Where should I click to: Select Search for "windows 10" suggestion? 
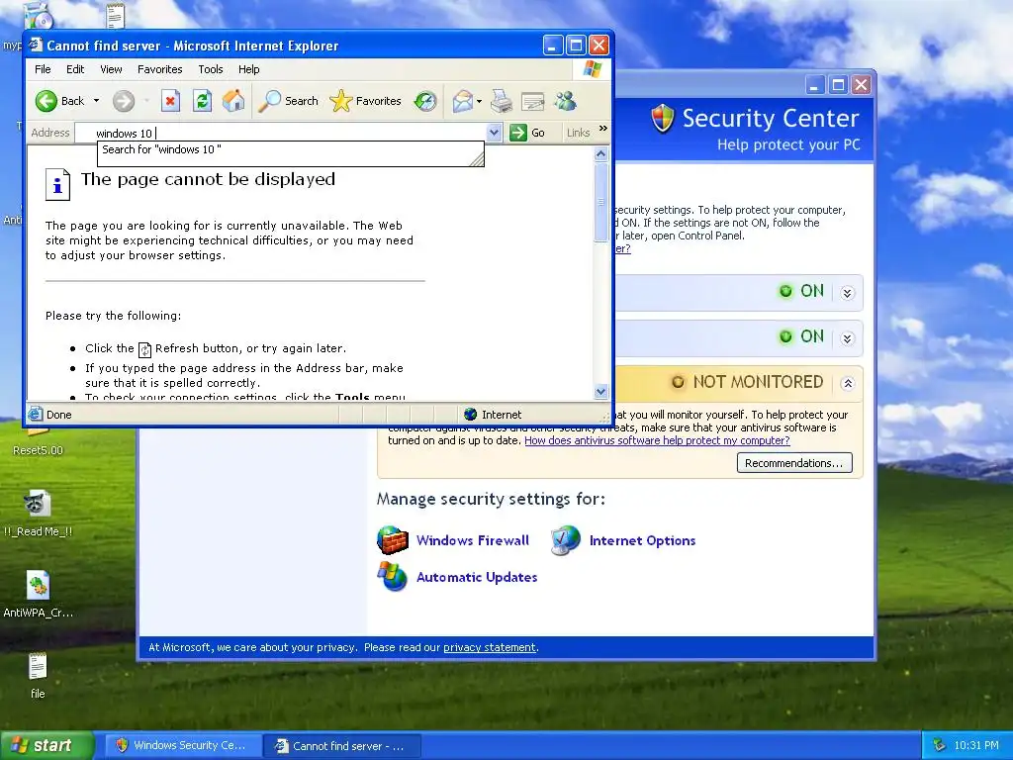(290, 149)
